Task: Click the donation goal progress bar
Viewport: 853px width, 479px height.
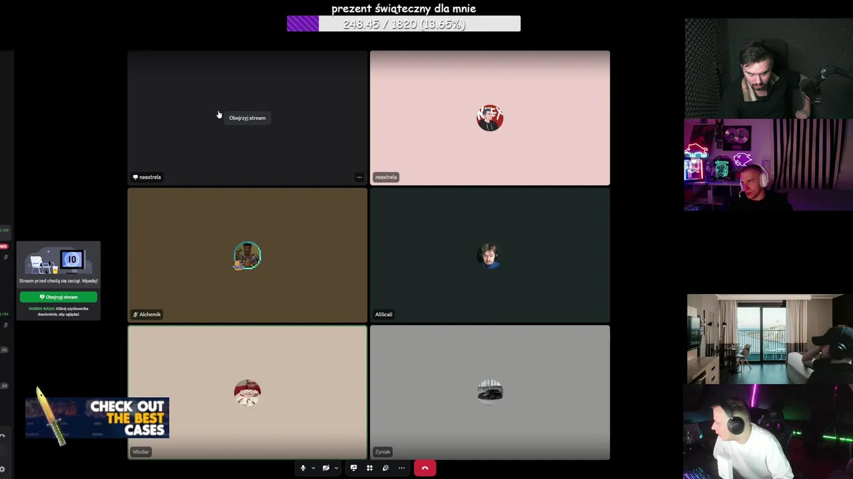Action: [x=404, y=24]
